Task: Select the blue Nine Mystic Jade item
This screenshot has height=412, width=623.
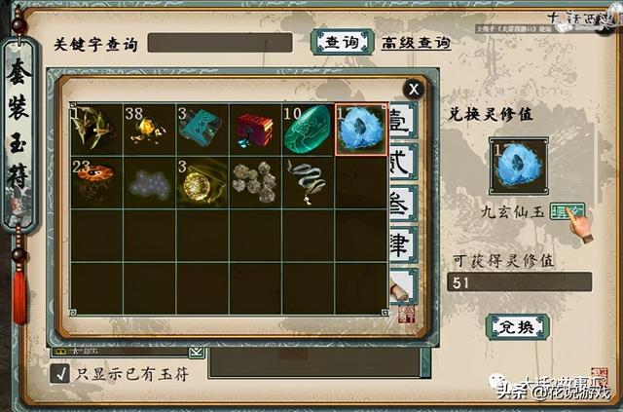Action: coord(361,130)
